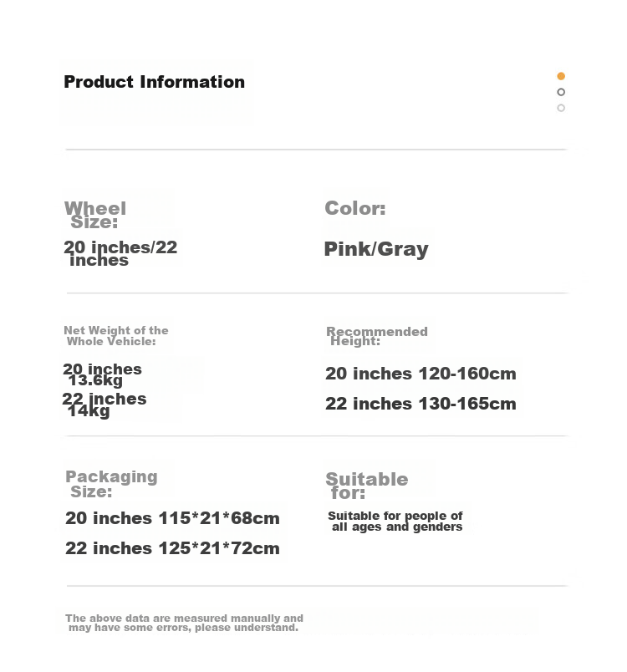
Task: Click the 22 inches 130-165cm height text
Action: [421, 404]
